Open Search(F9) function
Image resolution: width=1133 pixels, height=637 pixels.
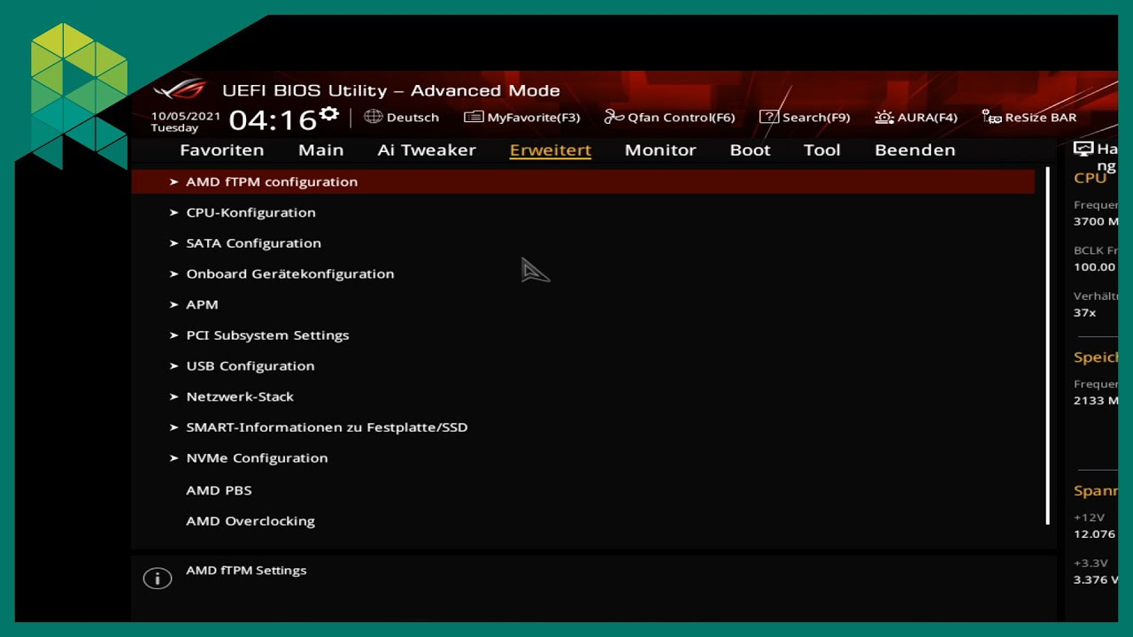pos(816,117)
